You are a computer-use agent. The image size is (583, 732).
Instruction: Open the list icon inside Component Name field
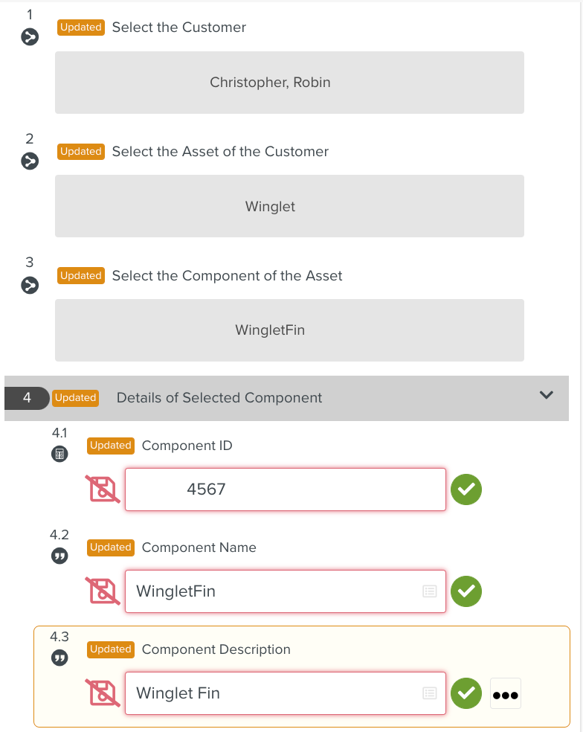click(x=430, y=591)
